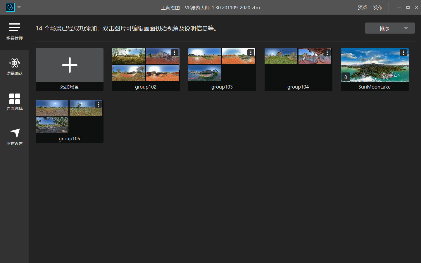Open three-dot menu on group102
This screenshot has width=421, height=263.
[175, 53]
